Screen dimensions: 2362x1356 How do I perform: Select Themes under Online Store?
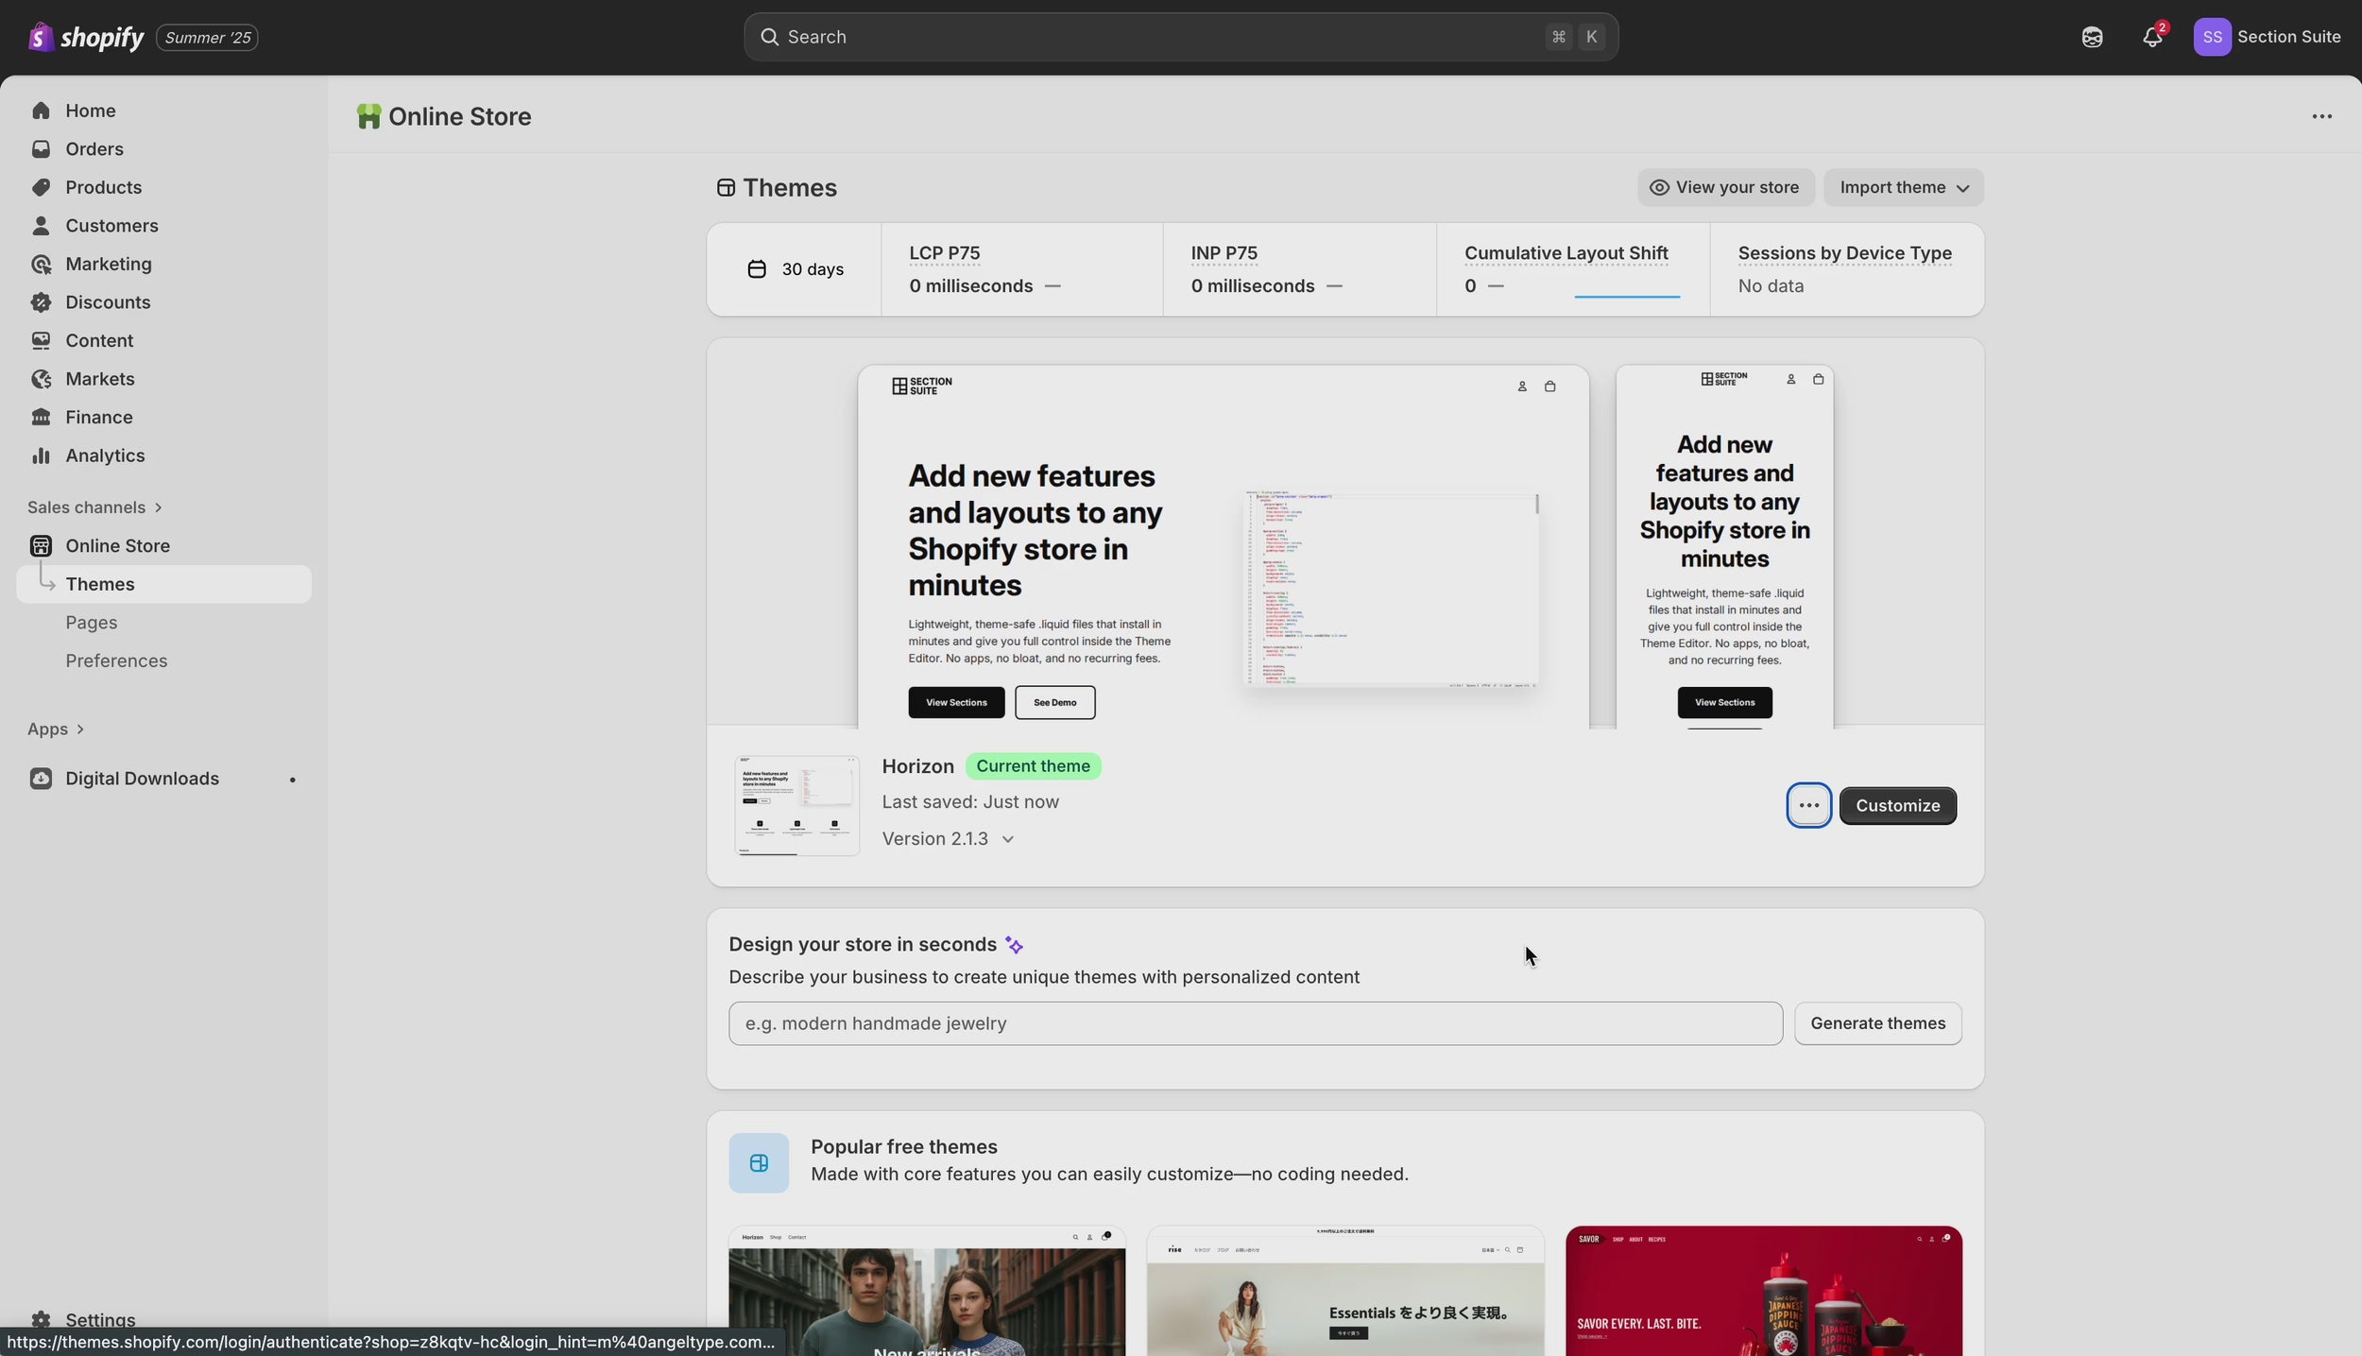(x=164, y=584)
